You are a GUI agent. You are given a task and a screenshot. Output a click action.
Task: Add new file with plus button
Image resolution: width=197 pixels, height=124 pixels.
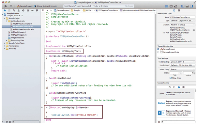3,122
